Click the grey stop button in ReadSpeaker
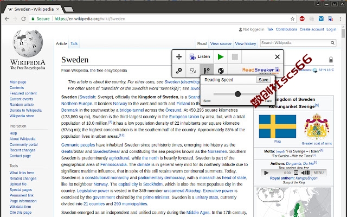Image resolution: width=347 pixels, height=217 pixels. (x=235, y=56)
